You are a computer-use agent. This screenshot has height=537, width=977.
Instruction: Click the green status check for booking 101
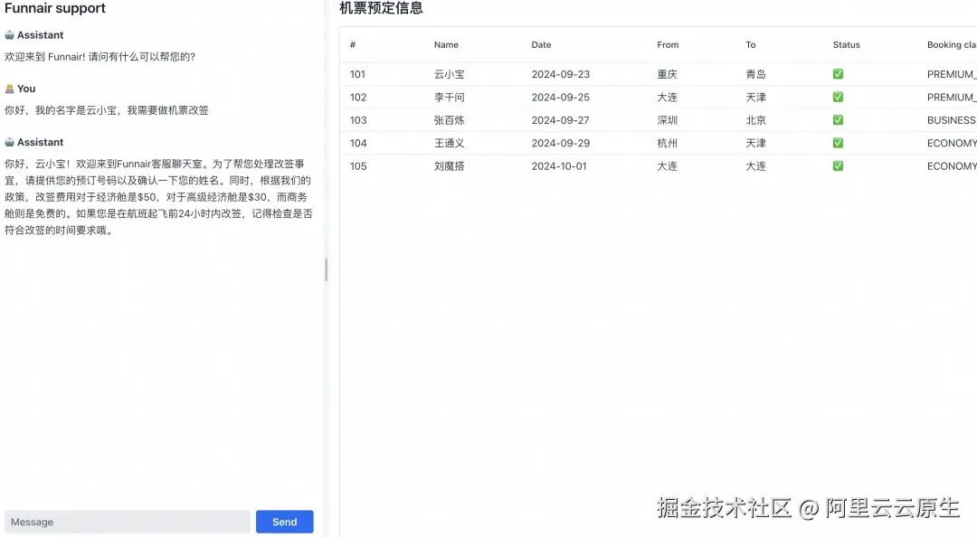[837, 73]
